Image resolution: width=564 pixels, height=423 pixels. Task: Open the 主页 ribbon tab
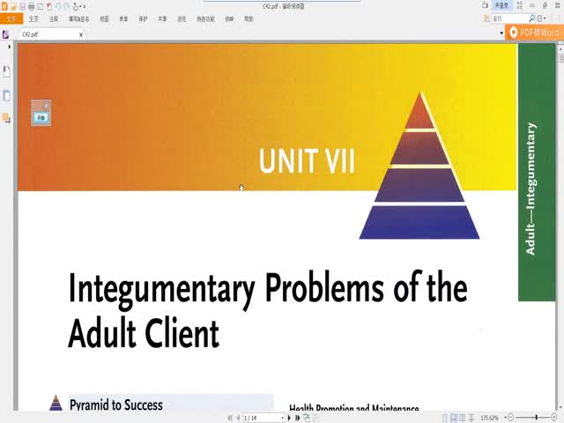click(33, 18)
